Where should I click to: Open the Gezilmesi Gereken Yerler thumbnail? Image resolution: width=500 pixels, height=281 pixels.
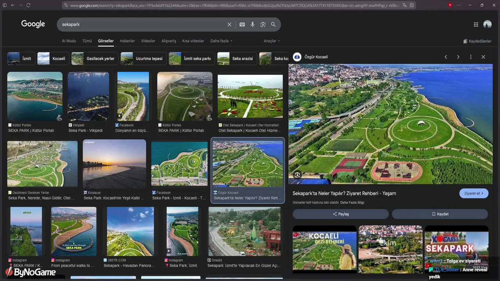pyautogui.click(x=43, y=164)
